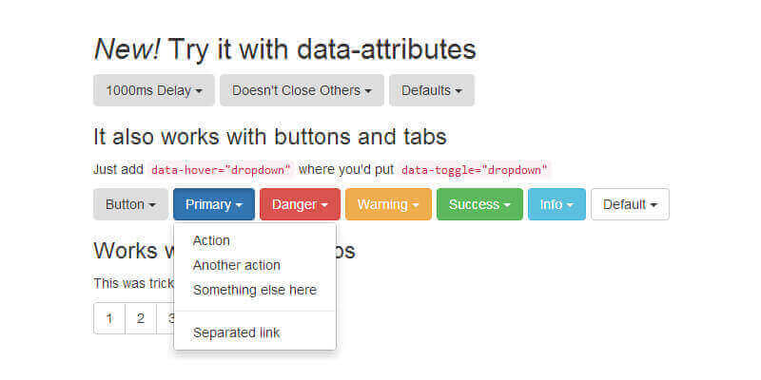Open the green Success dropdown
The image size is (761, 380).
[x=479, y=204]
